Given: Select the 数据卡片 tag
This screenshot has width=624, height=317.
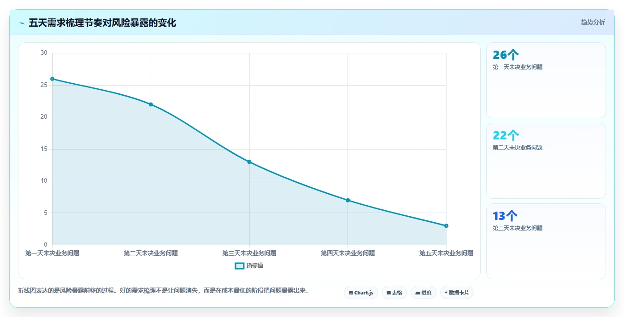Looking at the screenshot, I should click(457, 293).
